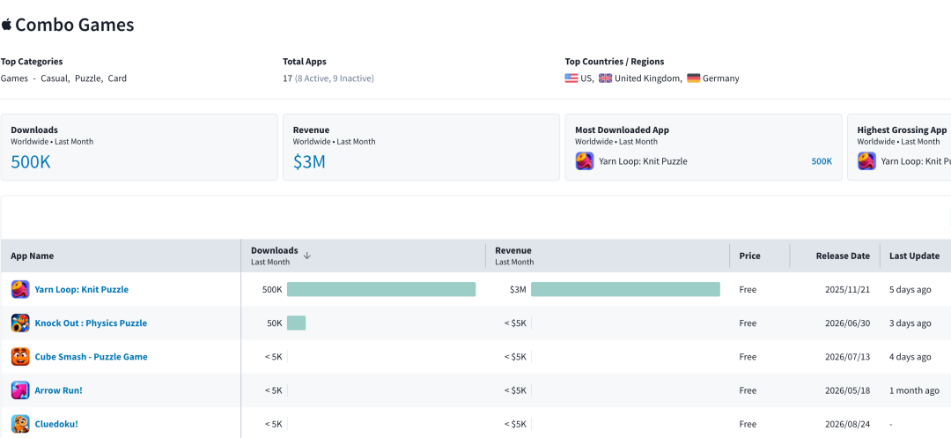Click the US flag icon
951x438 pixels.
pyautogui.click(x=571, y=78)
